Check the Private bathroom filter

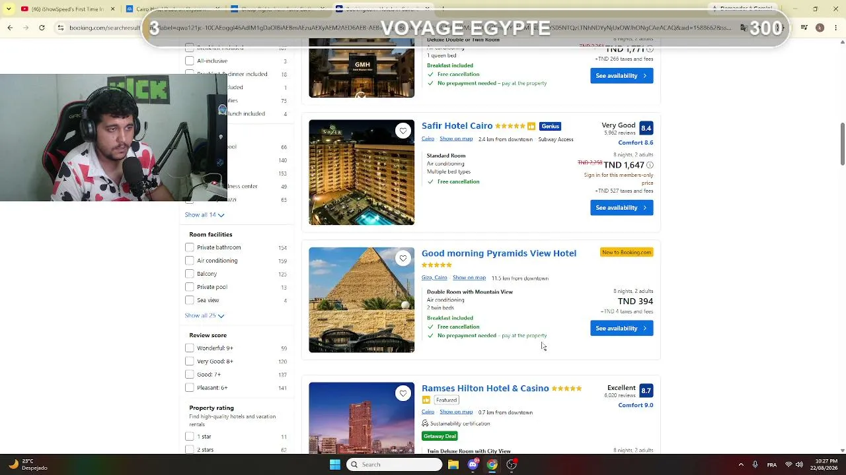tap(190, 247)
